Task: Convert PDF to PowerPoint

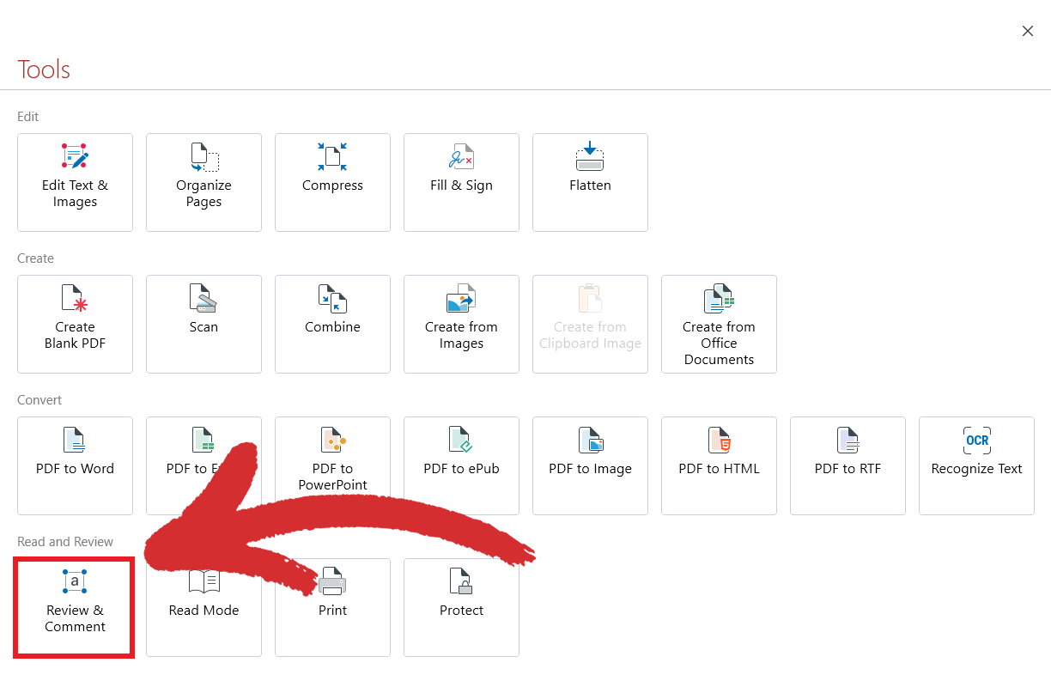Action: point(332,465)
